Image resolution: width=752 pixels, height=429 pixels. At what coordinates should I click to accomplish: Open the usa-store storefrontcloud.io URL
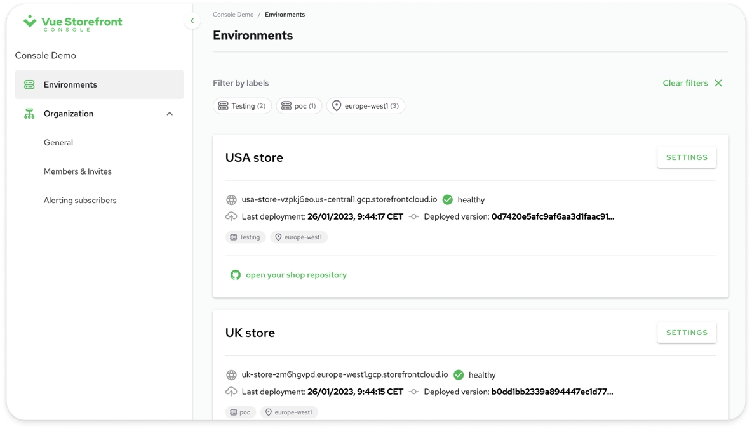pyautogui.click(x=340, y=199)
